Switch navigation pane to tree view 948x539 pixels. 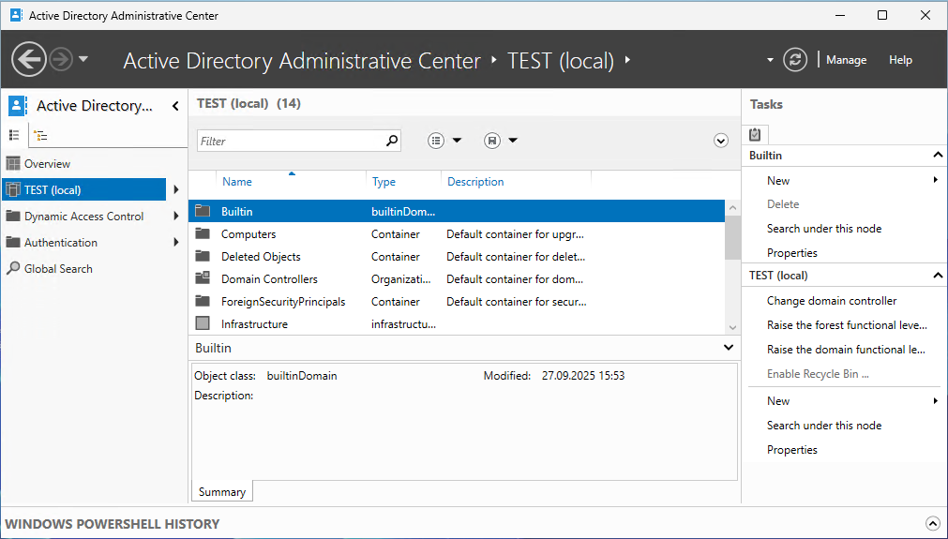click(x=40, y=135)
